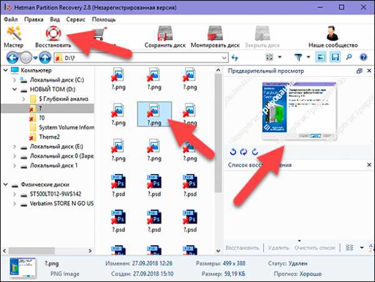Undock the preview panel

pos(359,70)
